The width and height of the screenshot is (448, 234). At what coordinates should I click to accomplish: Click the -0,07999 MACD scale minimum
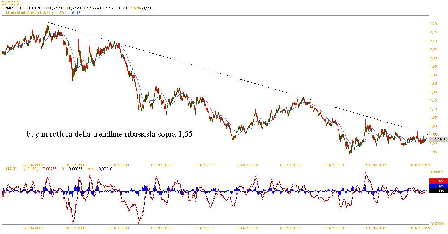pos(437,223)
